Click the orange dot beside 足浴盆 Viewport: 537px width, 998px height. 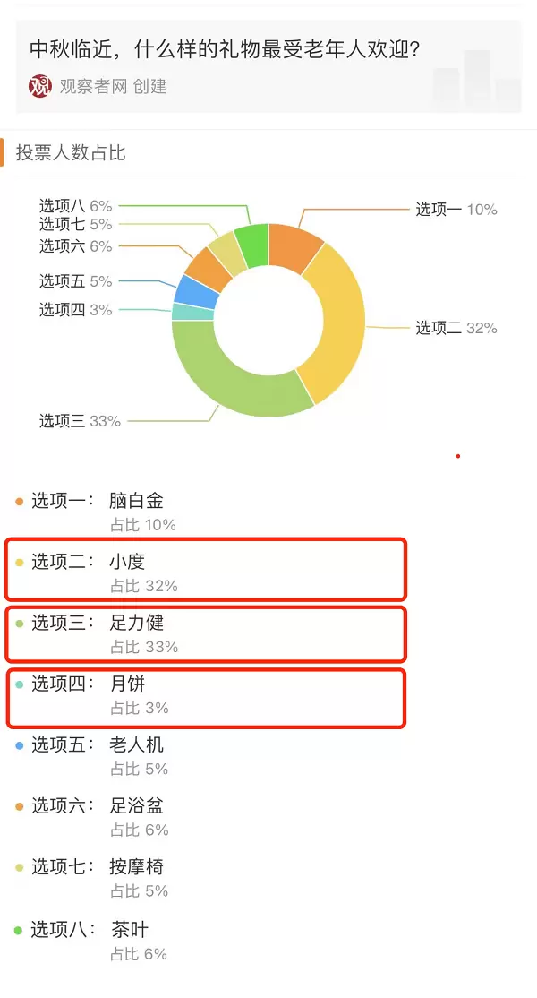[20, 806]
